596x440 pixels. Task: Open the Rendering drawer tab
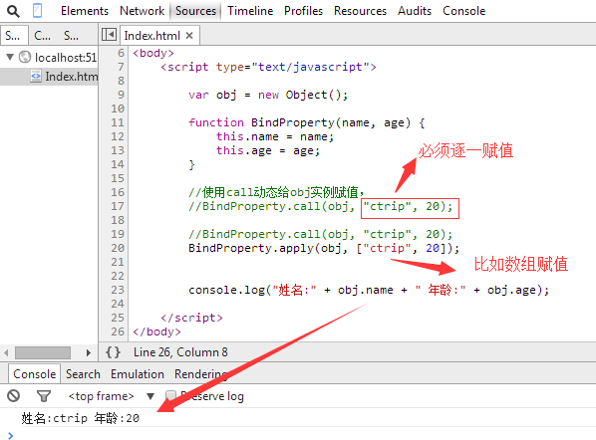pyautogui.click(x=200, y=374)
